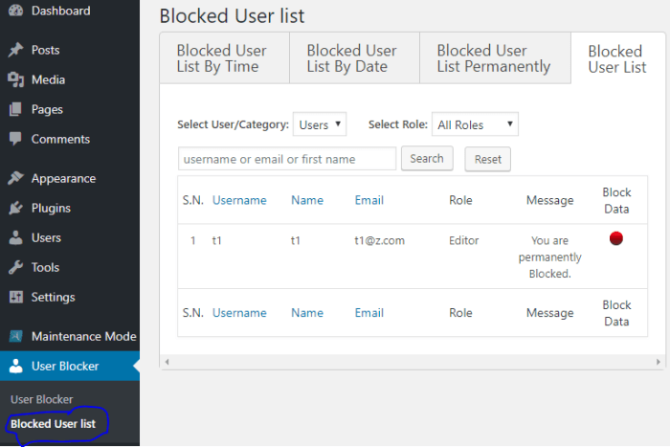This screenshot has width=670, height=447.
Task: Expand the Select Role dropdown
Action: pos(475,124)
